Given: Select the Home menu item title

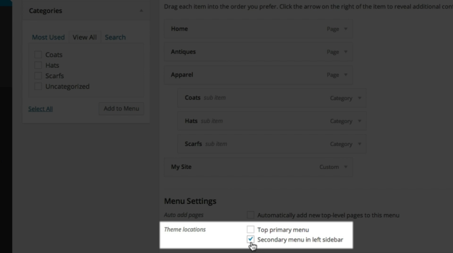Looking at the screenshot, I should click(x=179, y=29).
